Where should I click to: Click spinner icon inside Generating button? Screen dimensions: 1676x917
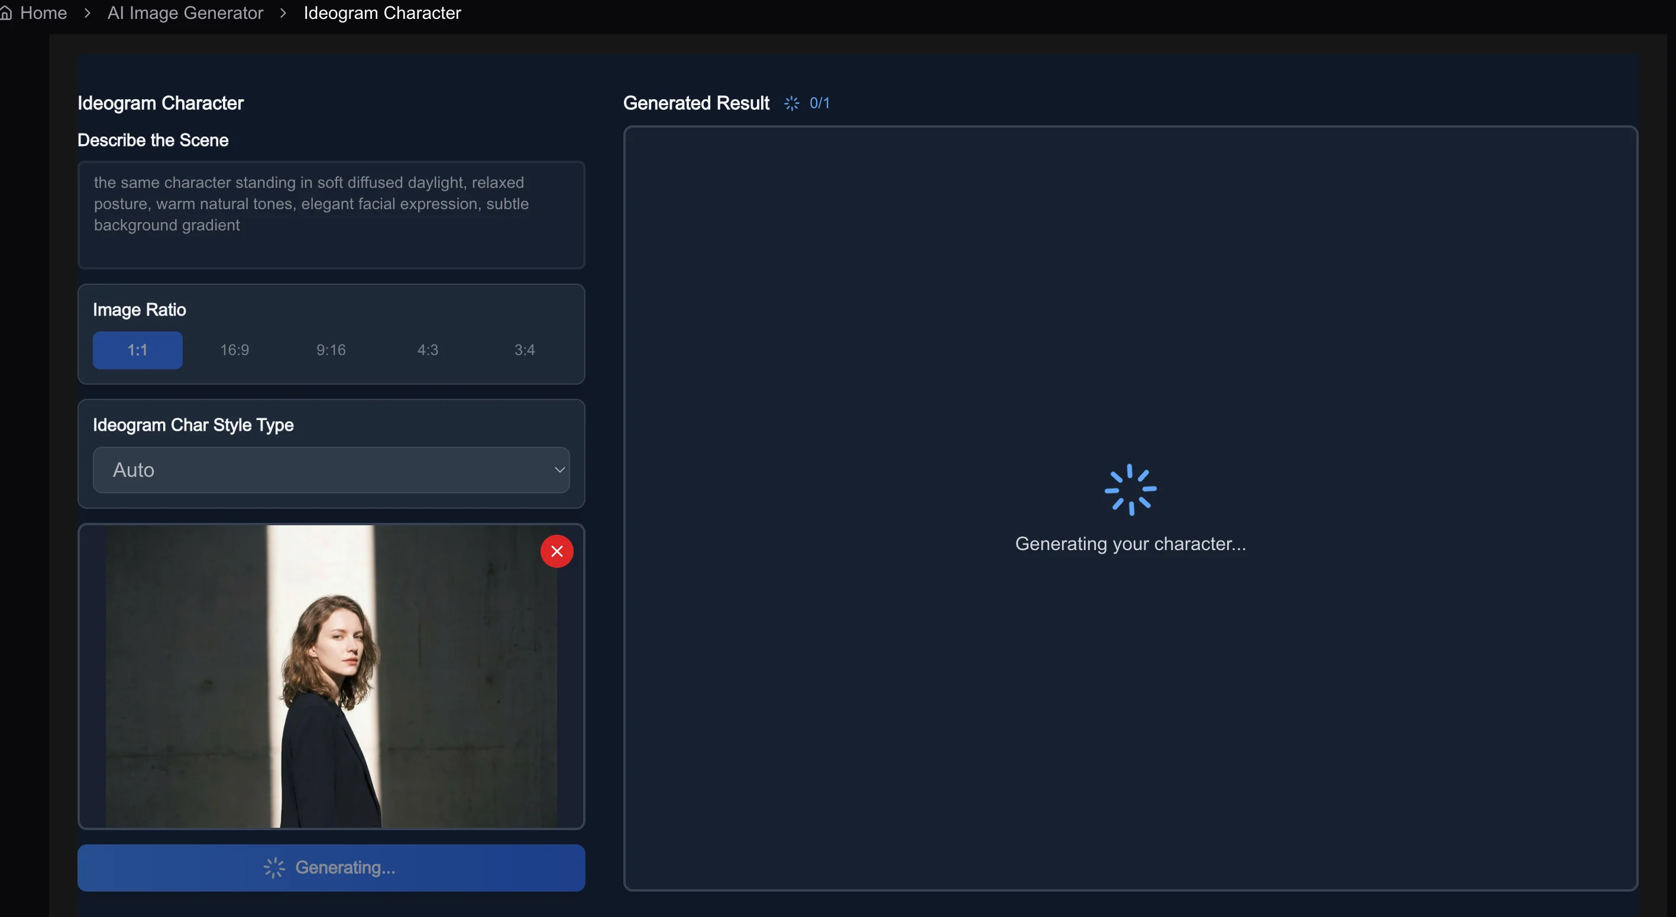click(x=274, y=867)
